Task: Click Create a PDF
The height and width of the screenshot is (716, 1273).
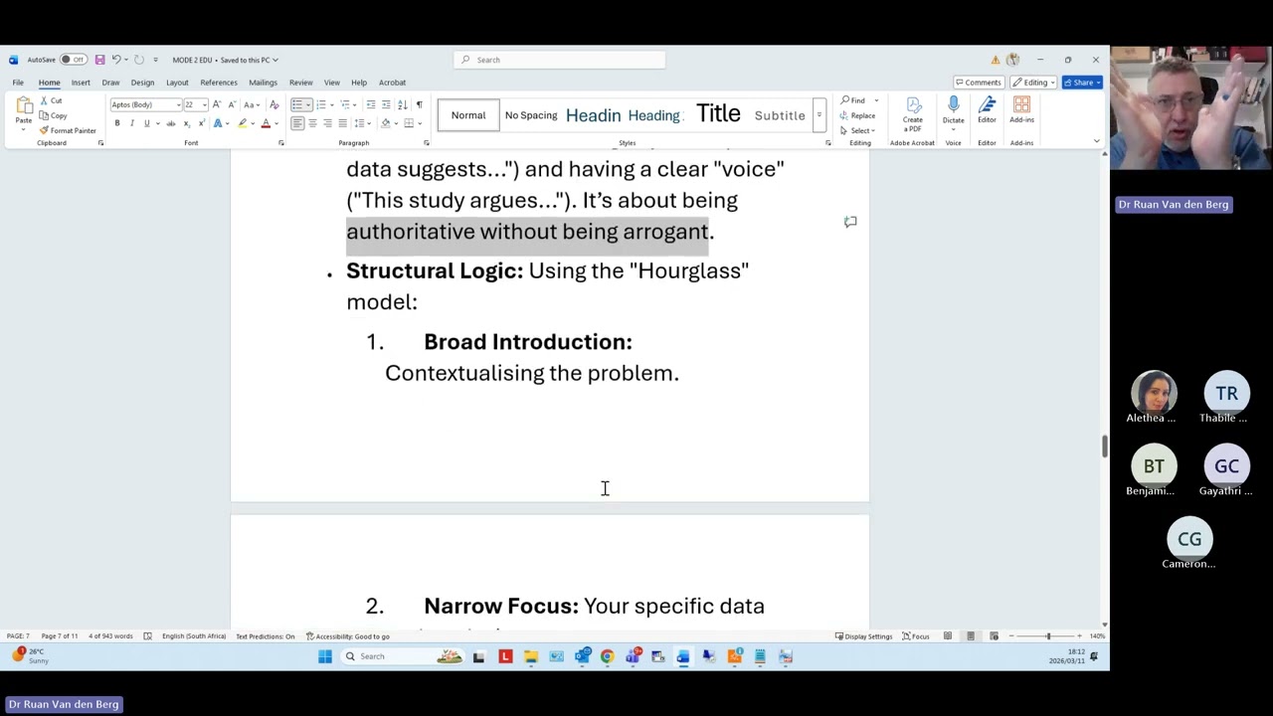Action: (x=913, y=114)
